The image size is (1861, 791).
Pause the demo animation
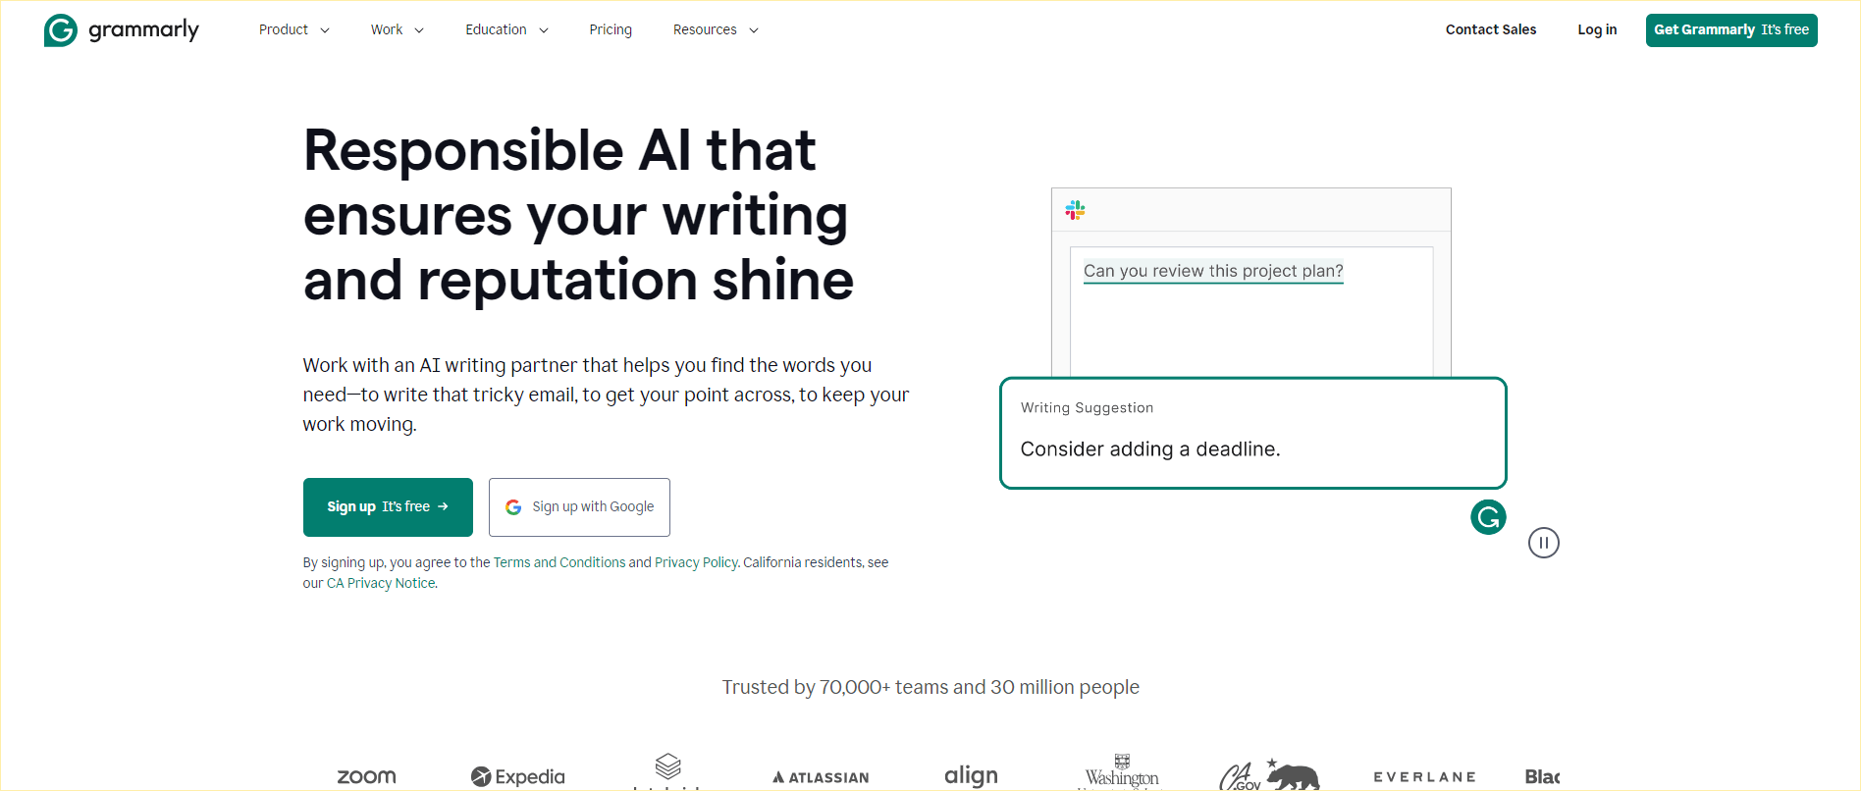1544,543
